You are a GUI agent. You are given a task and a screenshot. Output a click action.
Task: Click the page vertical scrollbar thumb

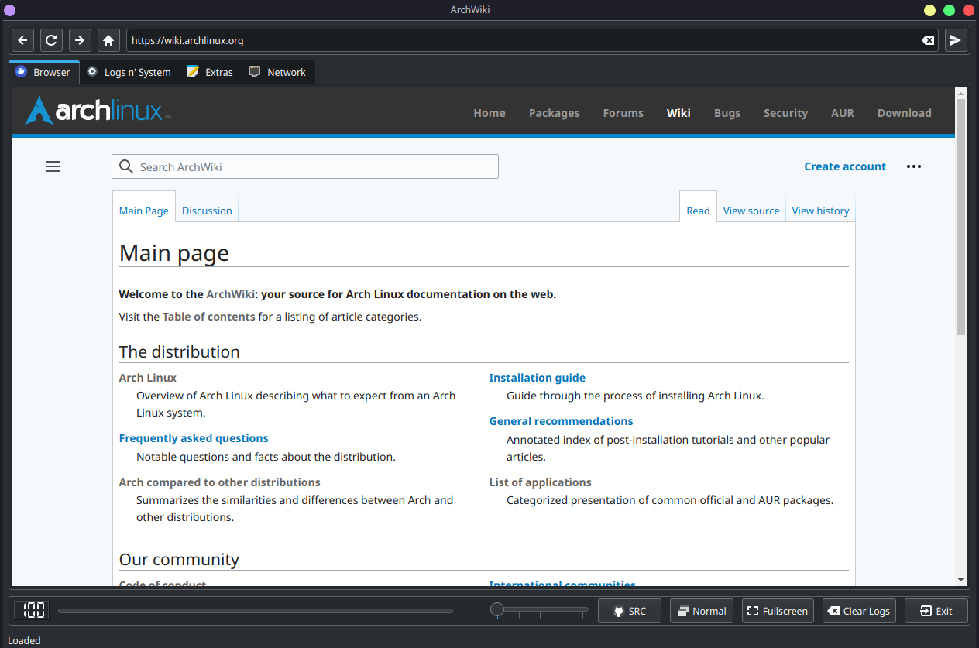[960, 217]
